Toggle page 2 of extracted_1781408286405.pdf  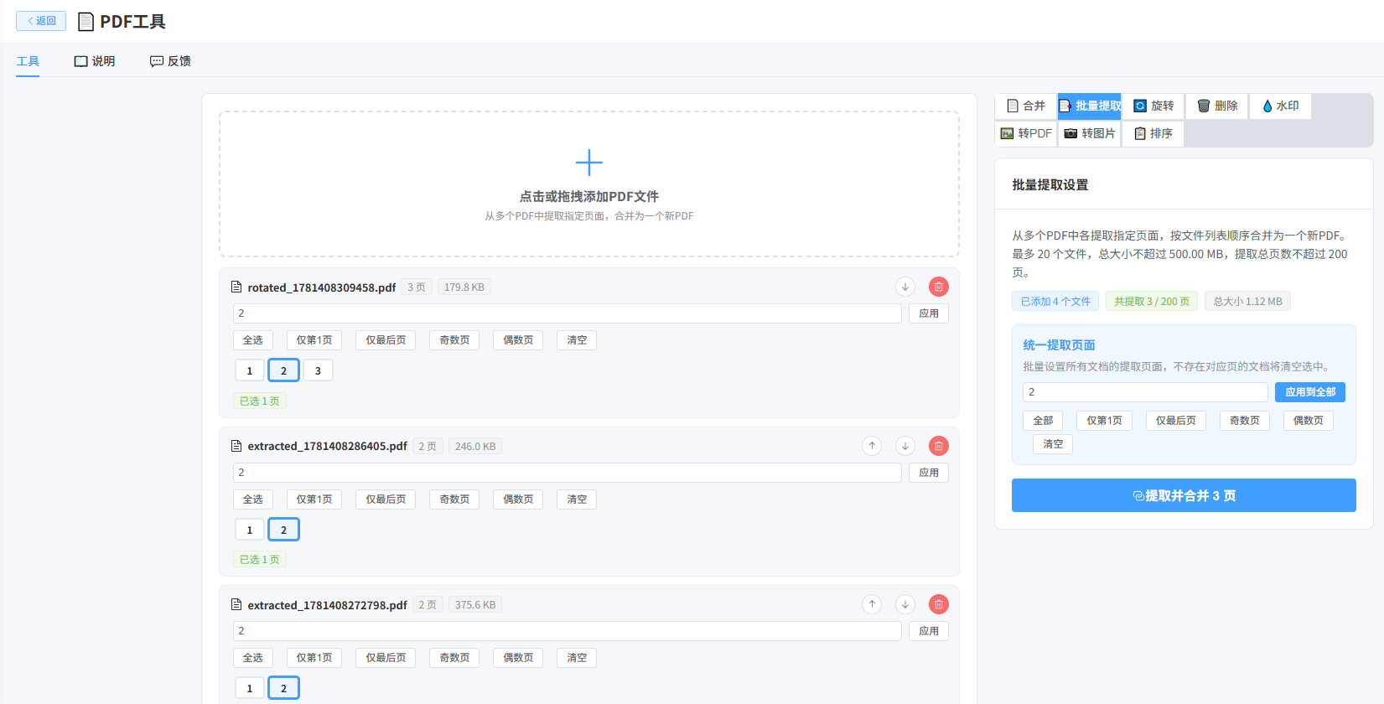283,530
